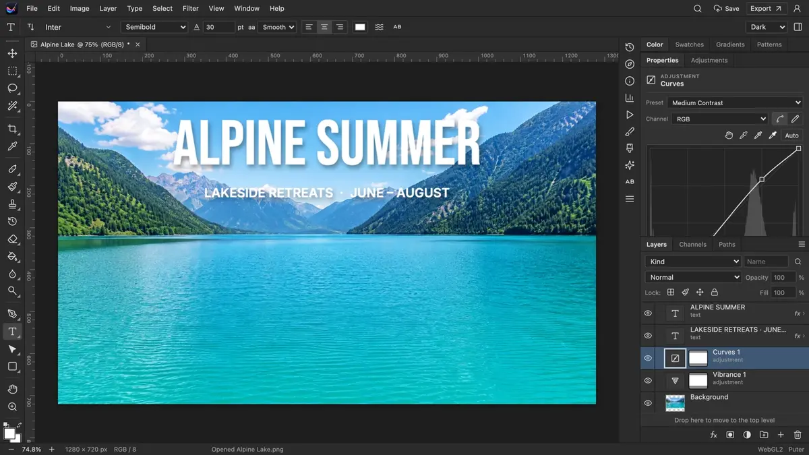Click the layer Name search field
This screenshot has width=809, height=455.
[x=766, y=262]
